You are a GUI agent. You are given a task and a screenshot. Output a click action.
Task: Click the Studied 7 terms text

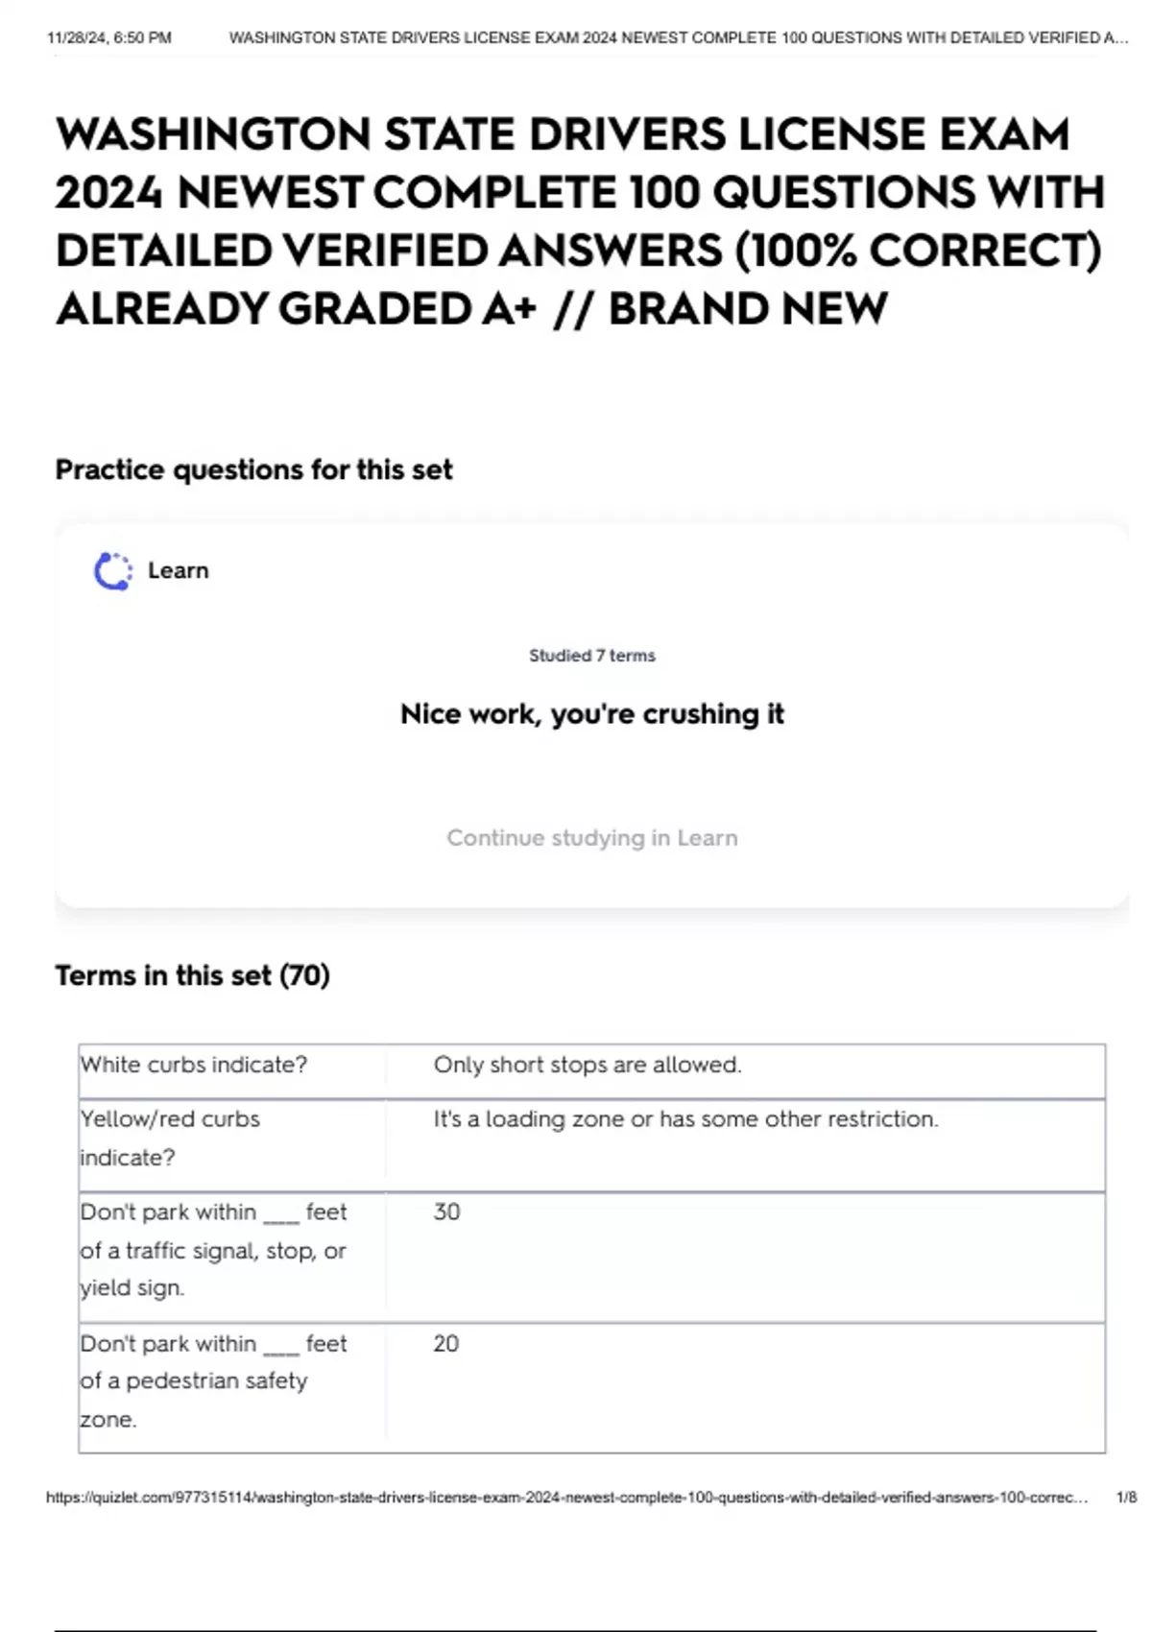591,656
